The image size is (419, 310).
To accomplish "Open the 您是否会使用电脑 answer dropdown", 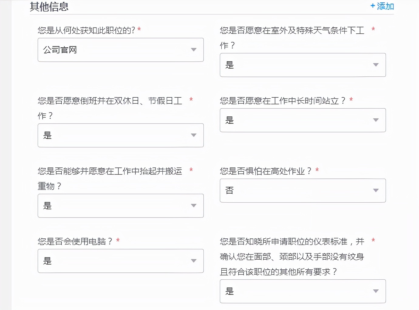I will coord(121,261).
